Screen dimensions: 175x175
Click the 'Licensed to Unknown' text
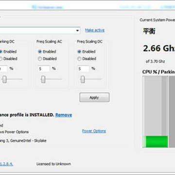pyautogui.click(x=53, y=164)
